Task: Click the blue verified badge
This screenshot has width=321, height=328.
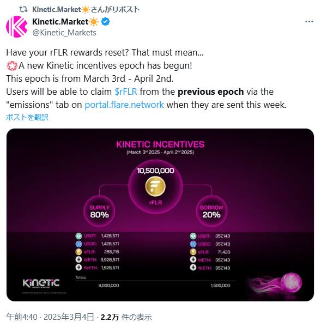Action: (x=106, y=22)
